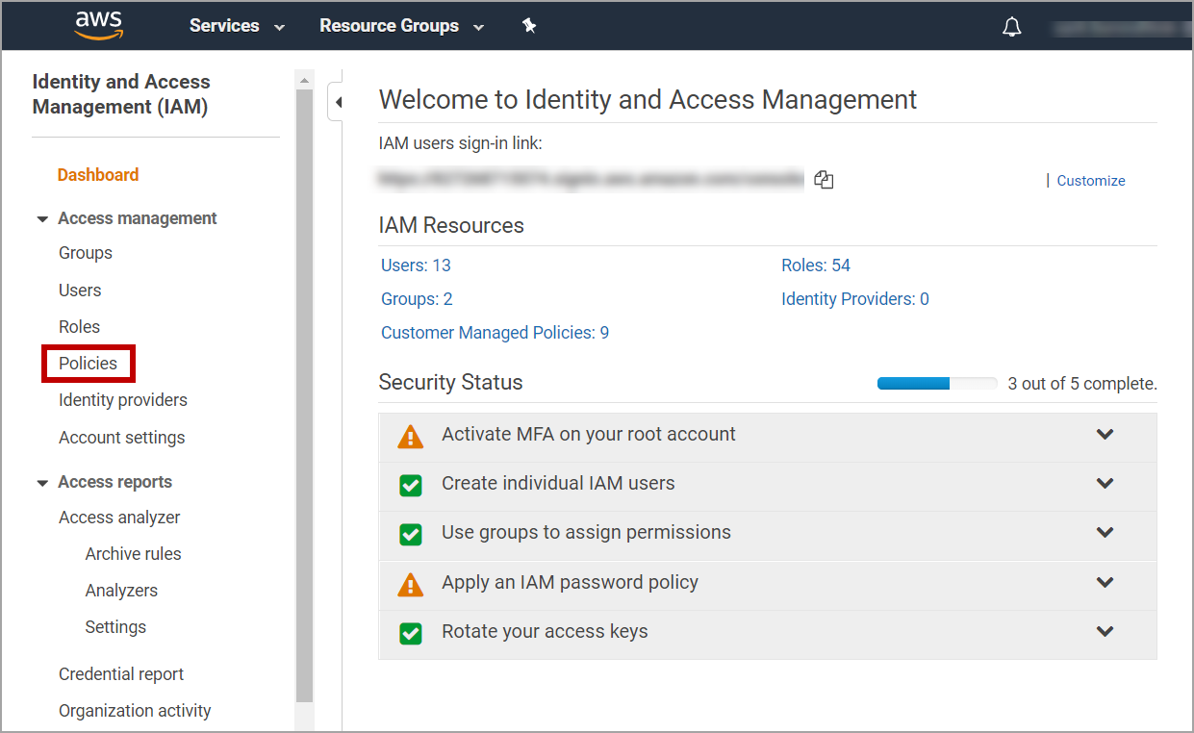Click the security status progress bar
Image resolution: width=1194 pixels, height=733 pixels.
[x=937, y=384]
